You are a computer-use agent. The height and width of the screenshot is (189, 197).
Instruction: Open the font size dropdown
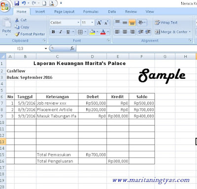click(92, 23)
